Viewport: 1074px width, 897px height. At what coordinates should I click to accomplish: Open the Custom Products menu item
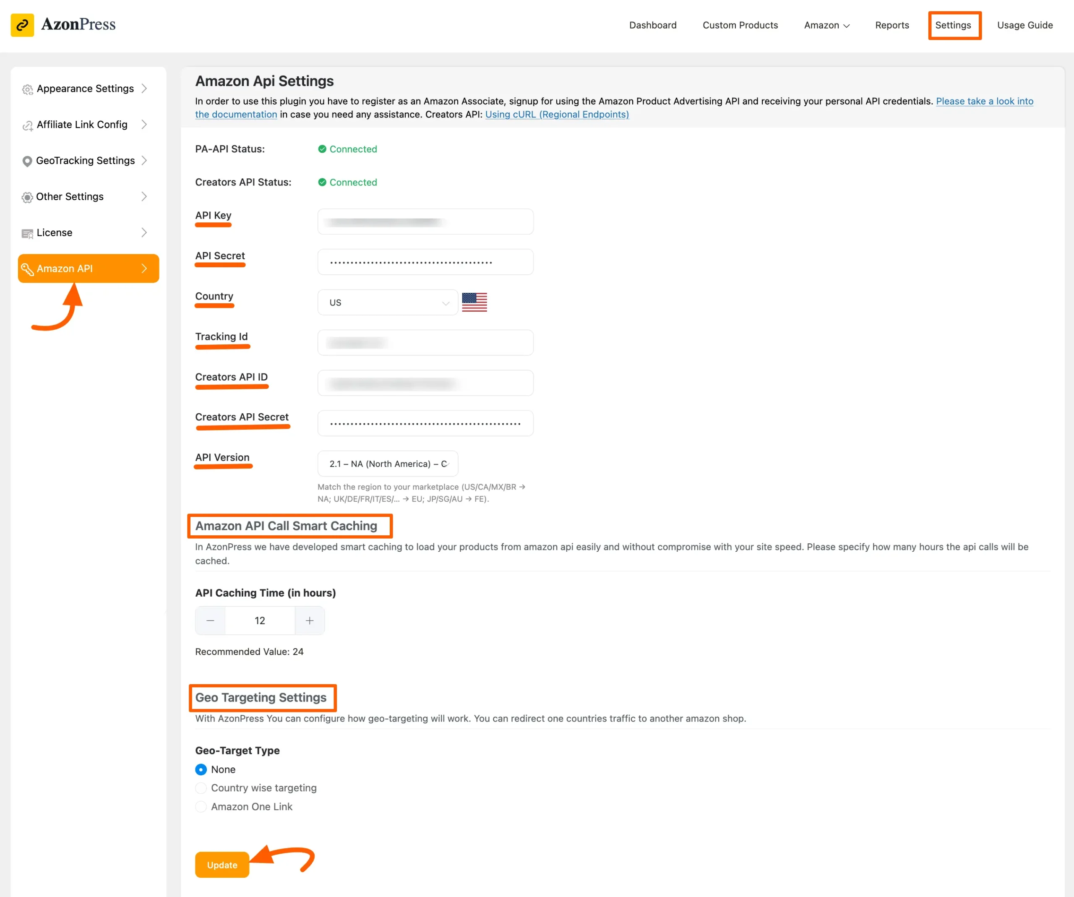click(740, 25)
